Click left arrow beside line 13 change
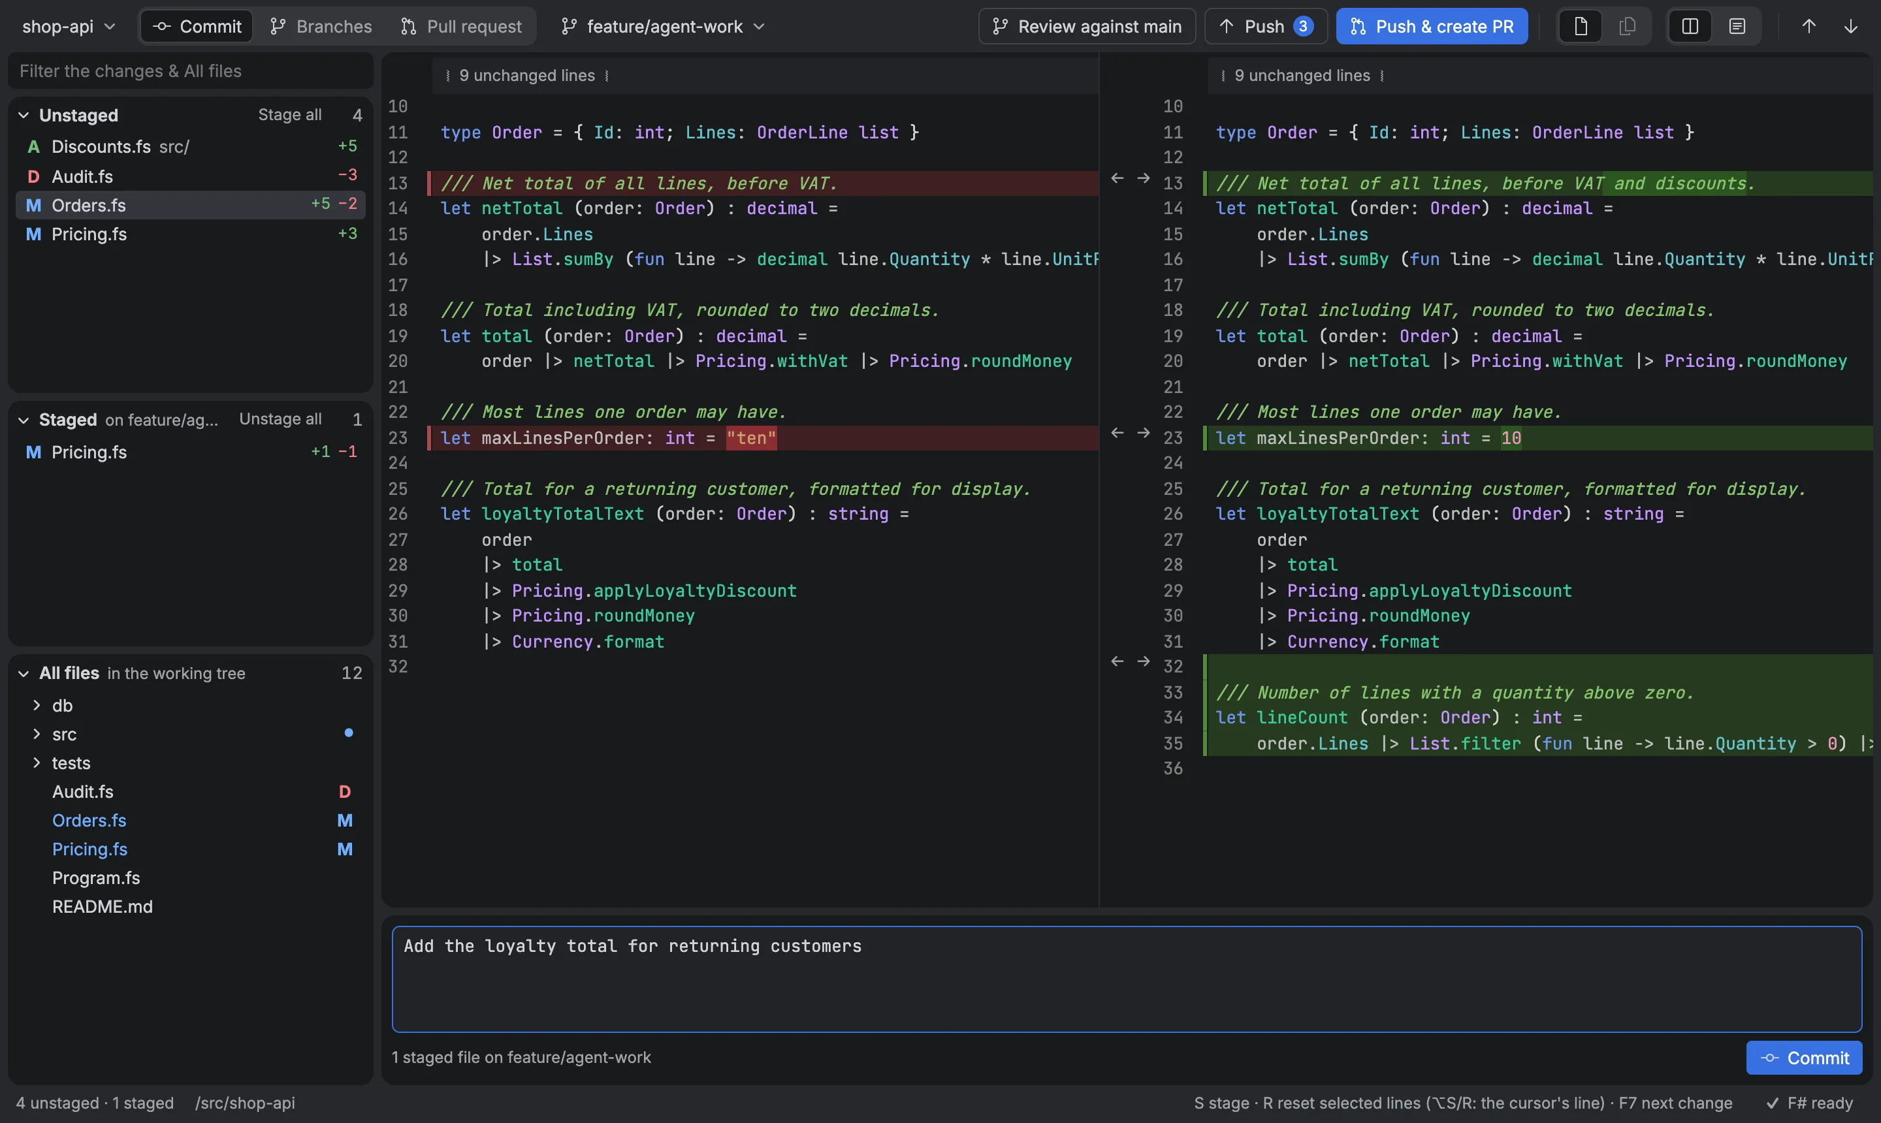 [x=1117, y=178]
